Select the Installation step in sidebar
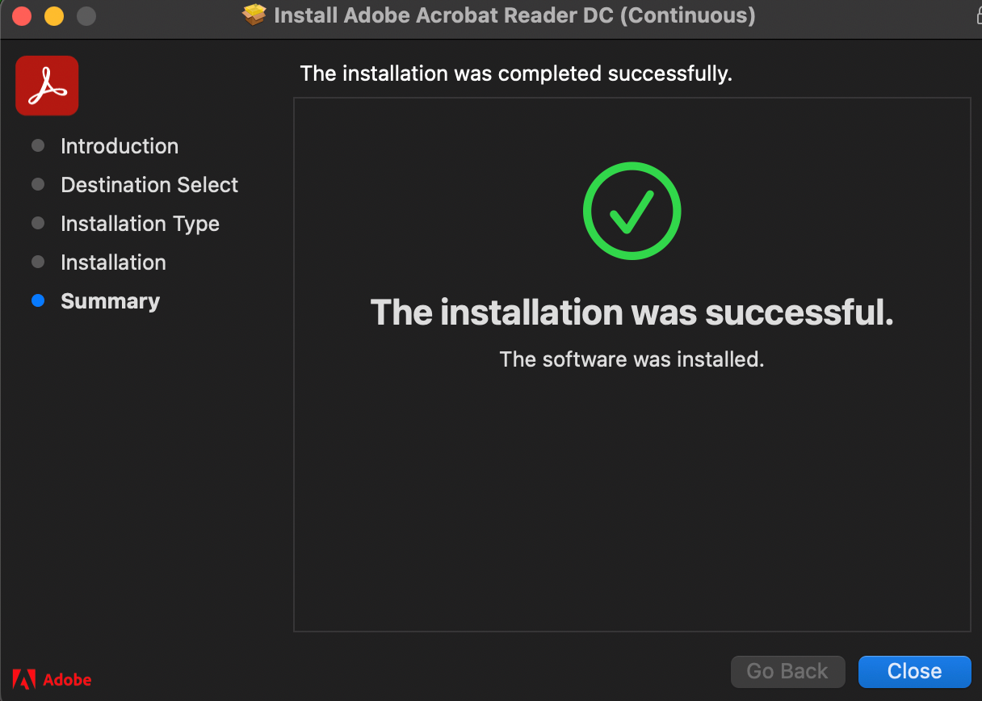Image resolution: width=982 pixels, height=701 pixels. pyautogui.click(x=113, y=262)
